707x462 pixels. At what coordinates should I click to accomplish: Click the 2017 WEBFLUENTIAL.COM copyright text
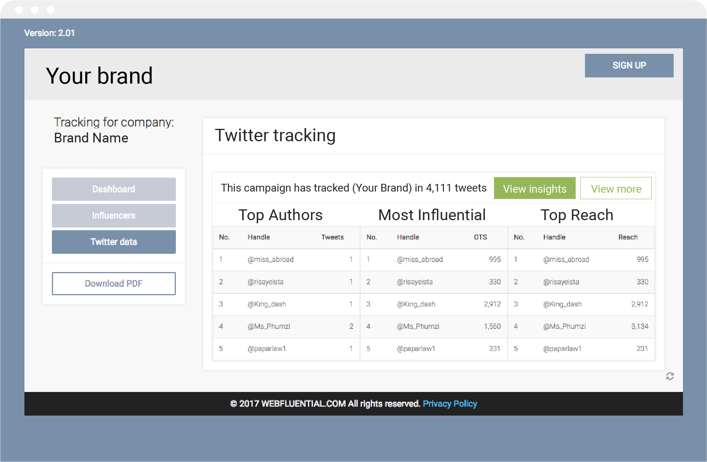click(x=325, y=404)
